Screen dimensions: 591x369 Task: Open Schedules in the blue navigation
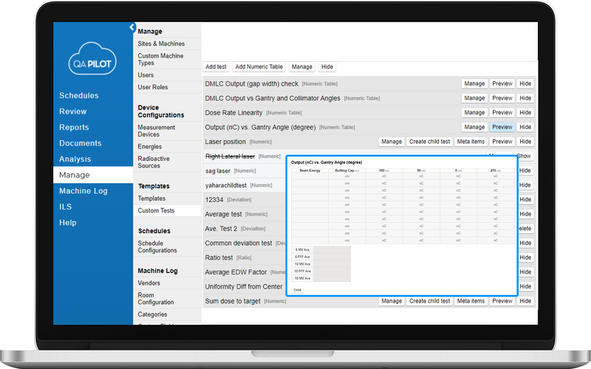[78, 96]
